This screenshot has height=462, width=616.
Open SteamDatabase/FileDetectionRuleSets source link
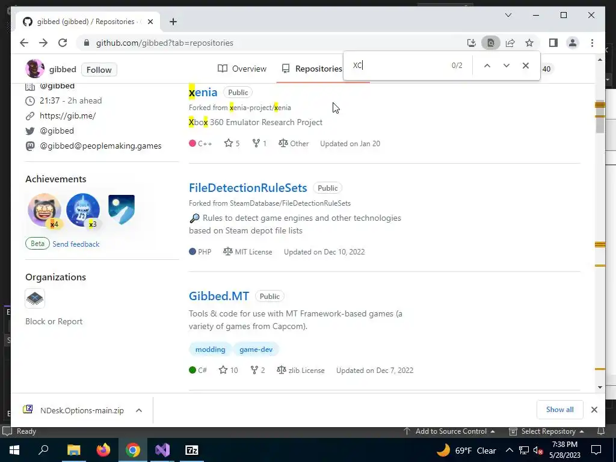pyautogui.click(x=290, y=203)
